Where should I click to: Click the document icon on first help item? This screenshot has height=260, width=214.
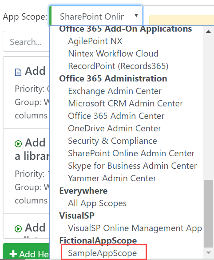[x=18, y=72]
